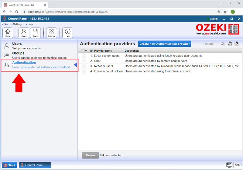Click the Delete button
Image resolution: width=243 pixels, height=170 pixels.
point(90,155)
